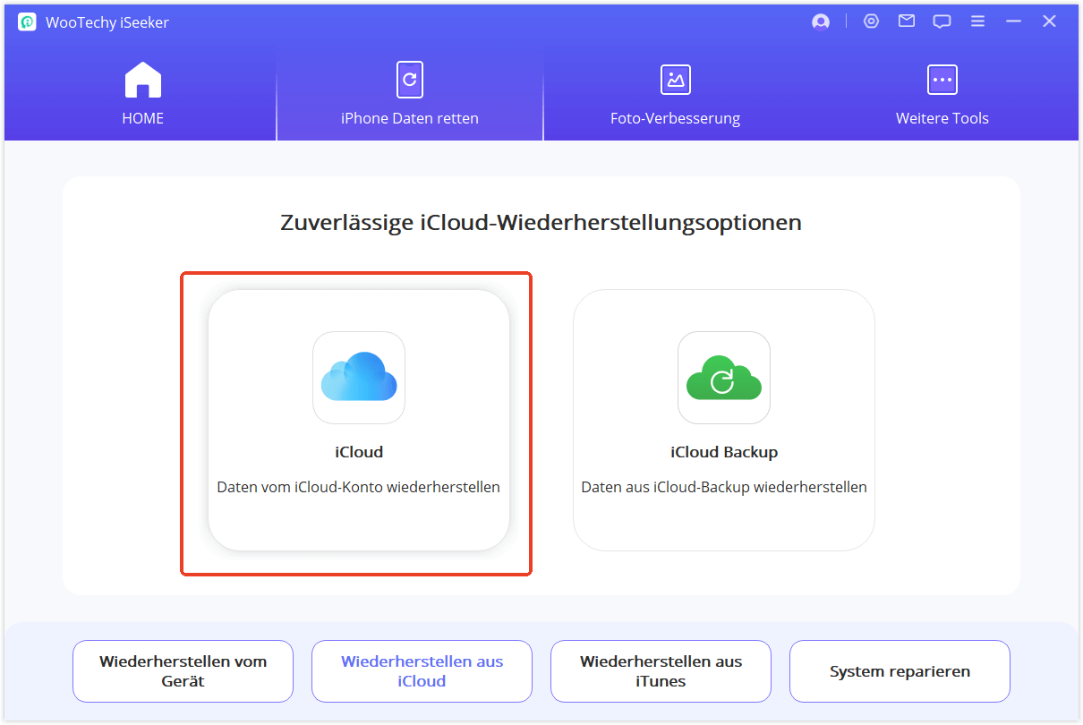Click the green iCloud Backup icon

(723, 378)
